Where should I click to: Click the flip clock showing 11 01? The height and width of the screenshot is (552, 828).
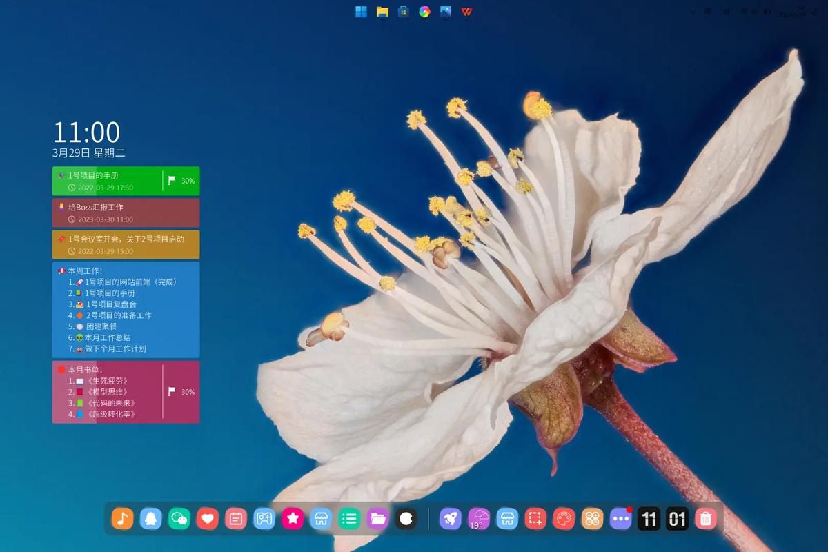click(x=661, y=518)
